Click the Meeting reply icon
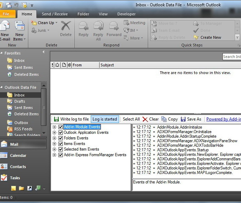Viewport: 241px width, 203px height. [x=126, y=23]
